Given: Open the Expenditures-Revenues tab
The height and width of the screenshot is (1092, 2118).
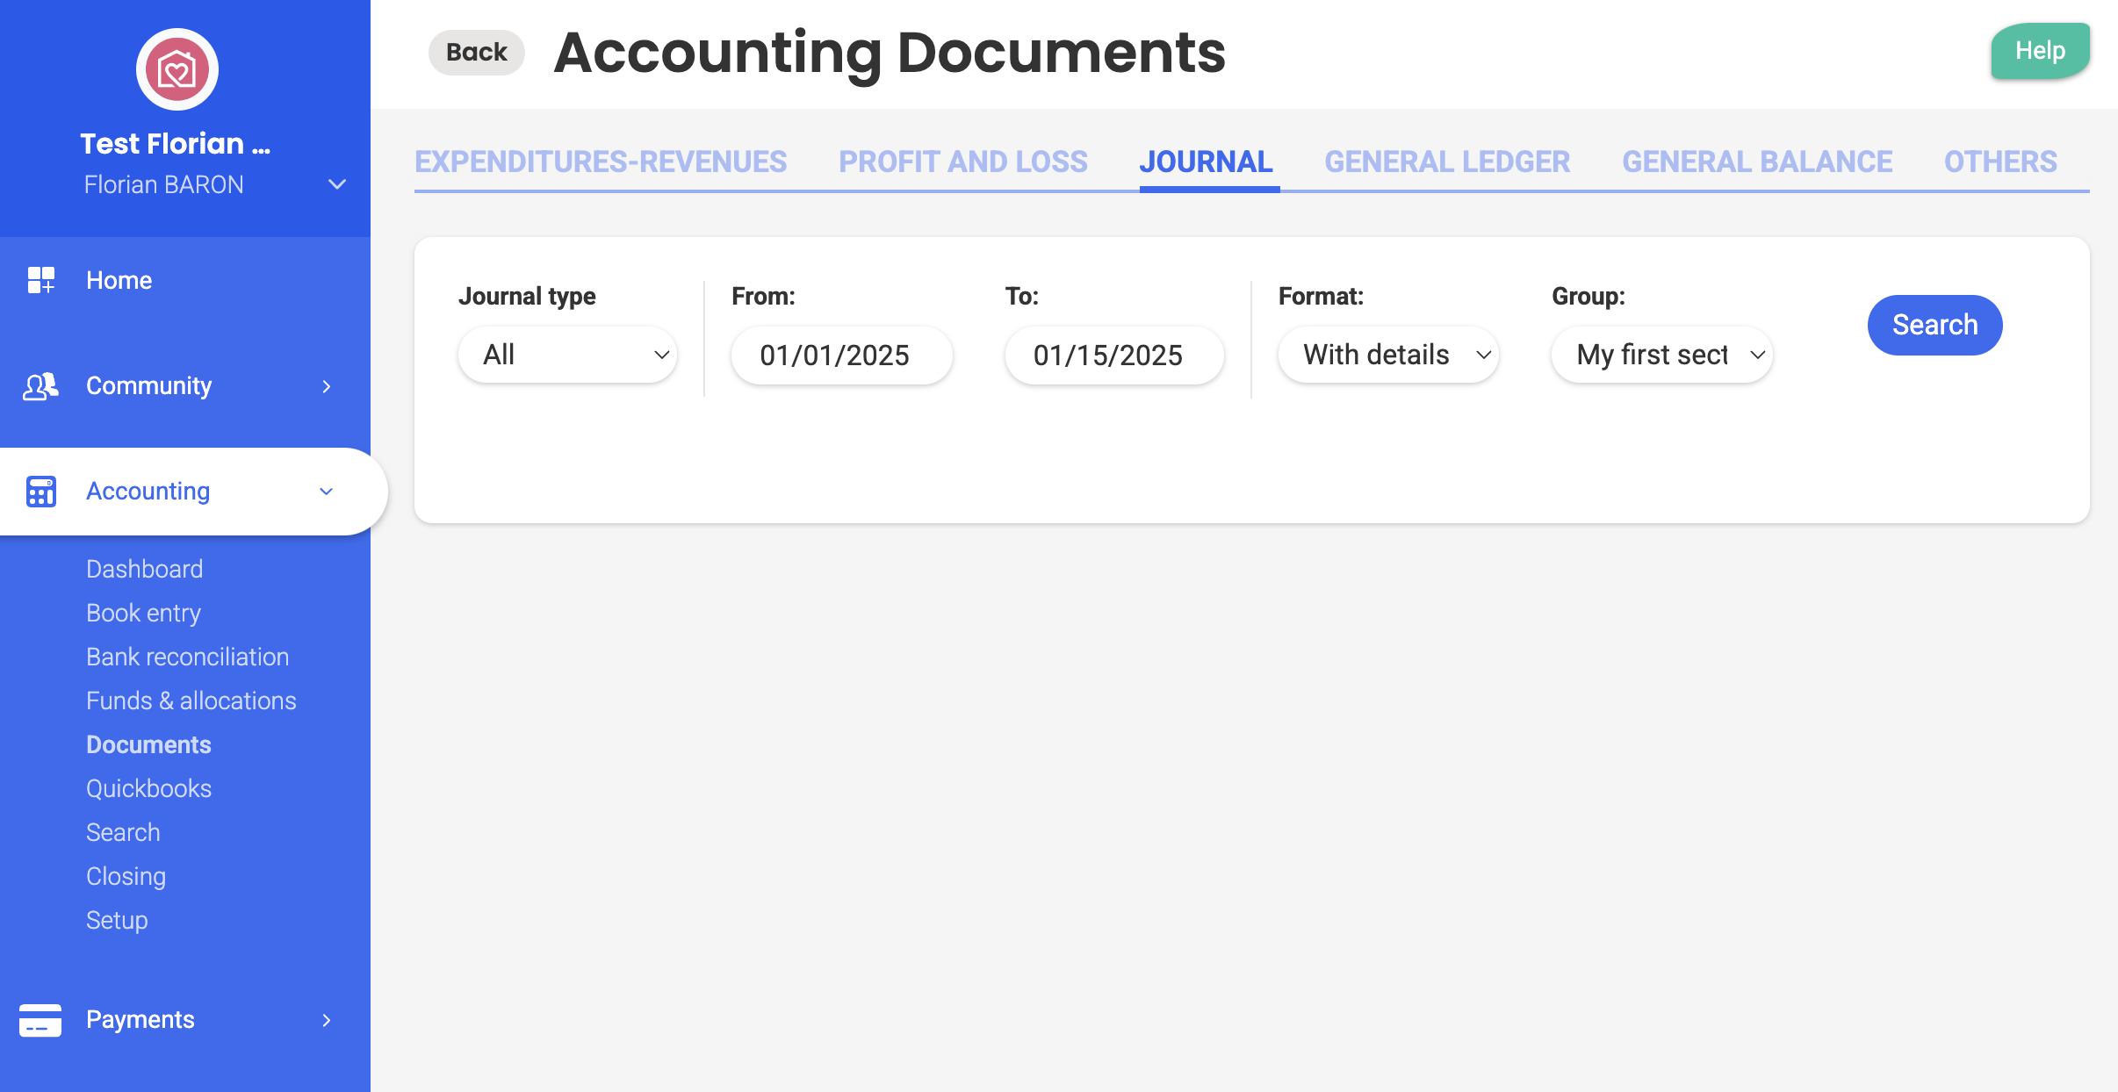Looking at the screenshot, I should tap(601, 162).
